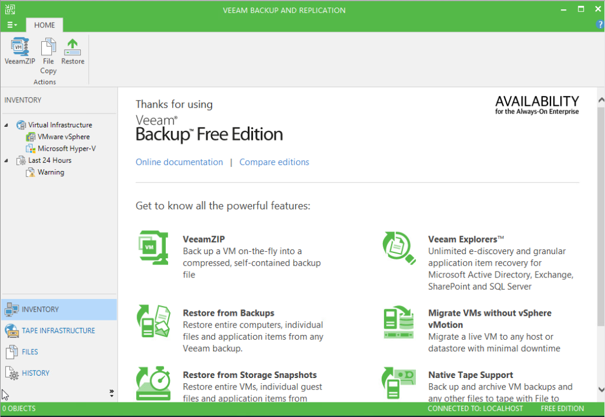Viewport: 605px width, 417px height.
Task: Click the INVENTORY pane header text
Action: tap(23, 100)
